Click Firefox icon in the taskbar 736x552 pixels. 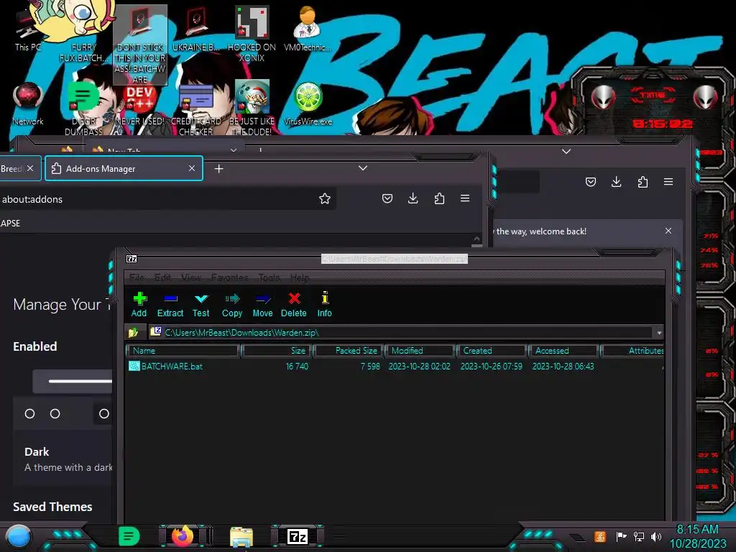click(x=183, y=536)
